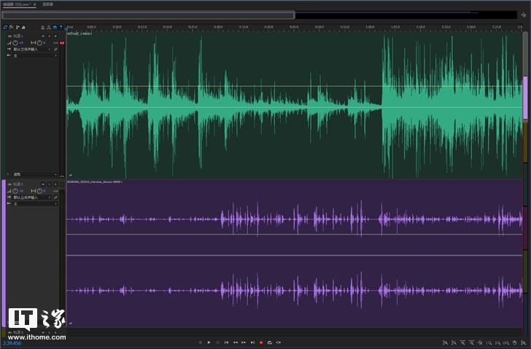This screenshot has height=349, width=531.
Task: Arm track 2 for recording
Action: coord(55,185)
